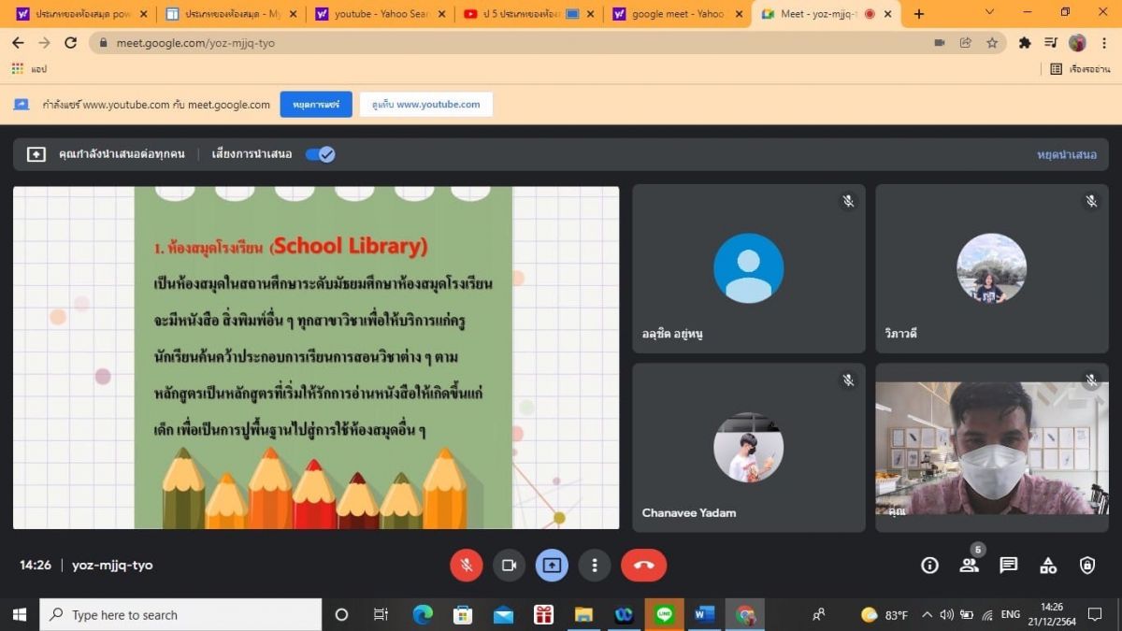Turn off the camera in Meet
1122x631 pixels.
click(509, 566)
